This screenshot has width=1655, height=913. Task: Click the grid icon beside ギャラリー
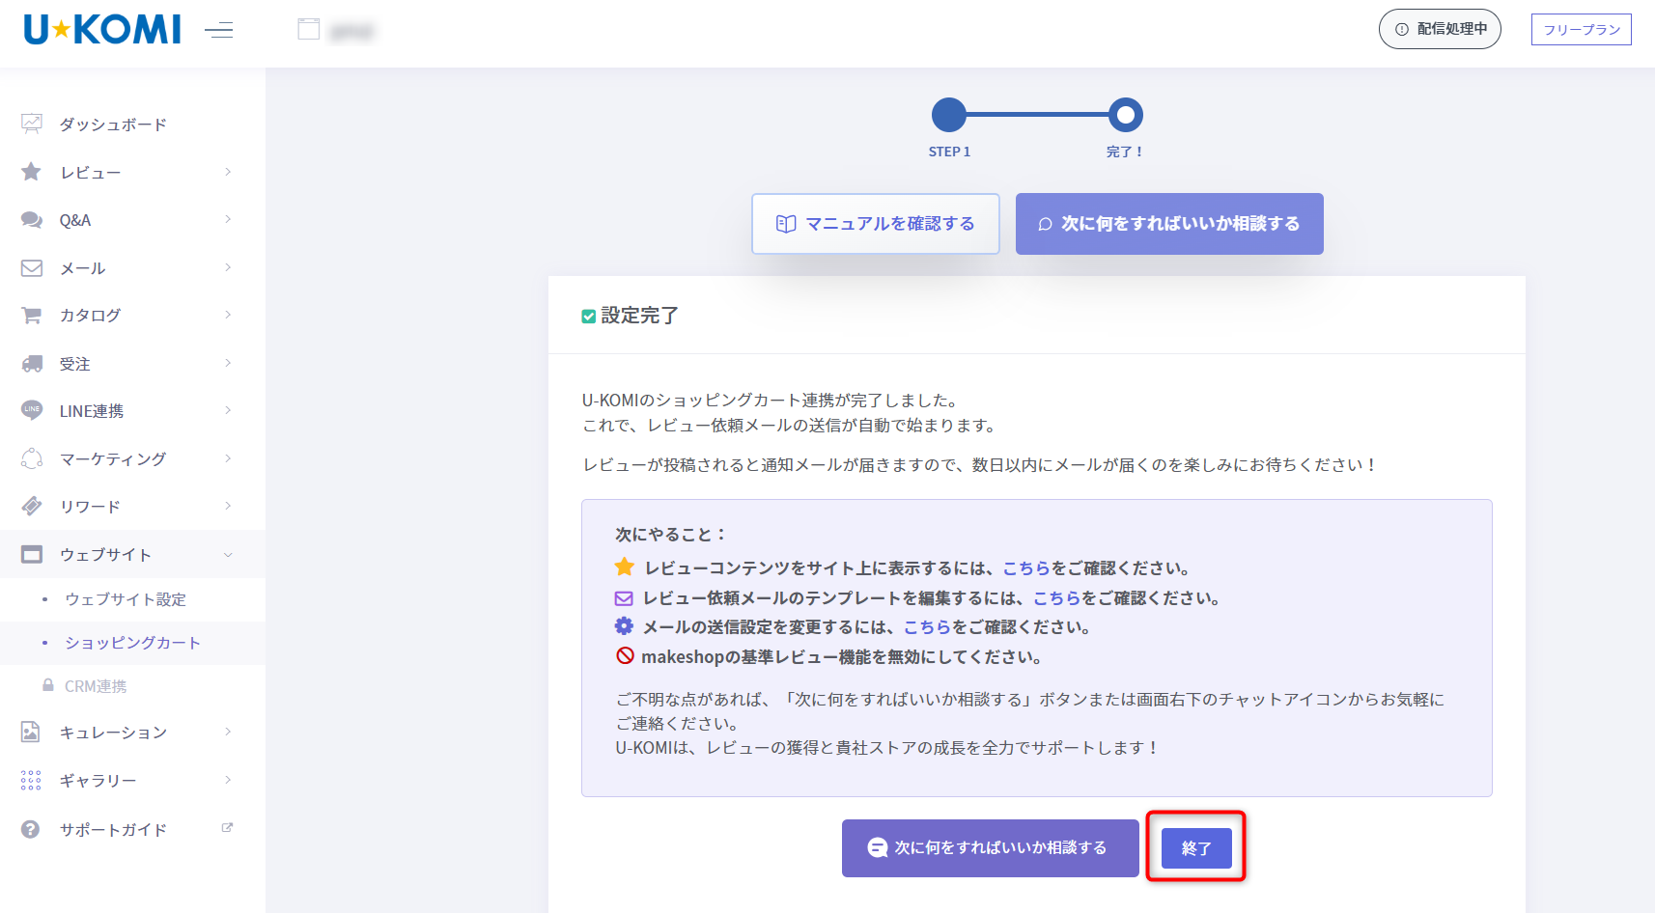(x=31, y=780)
